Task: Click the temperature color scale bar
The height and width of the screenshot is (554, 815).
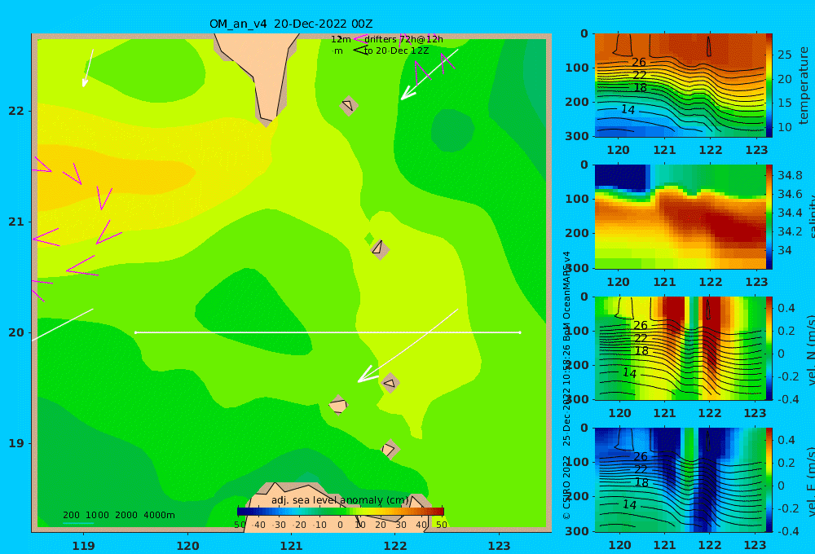Action: tap(769, 86)
